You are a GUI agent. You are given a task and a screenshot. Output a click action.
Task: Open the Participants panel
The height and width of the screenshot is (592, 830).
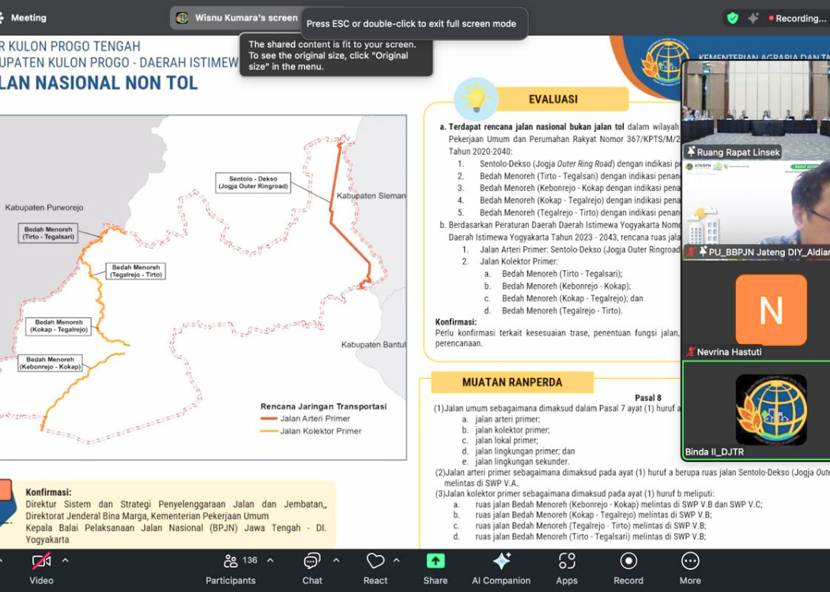pos(231,568)
